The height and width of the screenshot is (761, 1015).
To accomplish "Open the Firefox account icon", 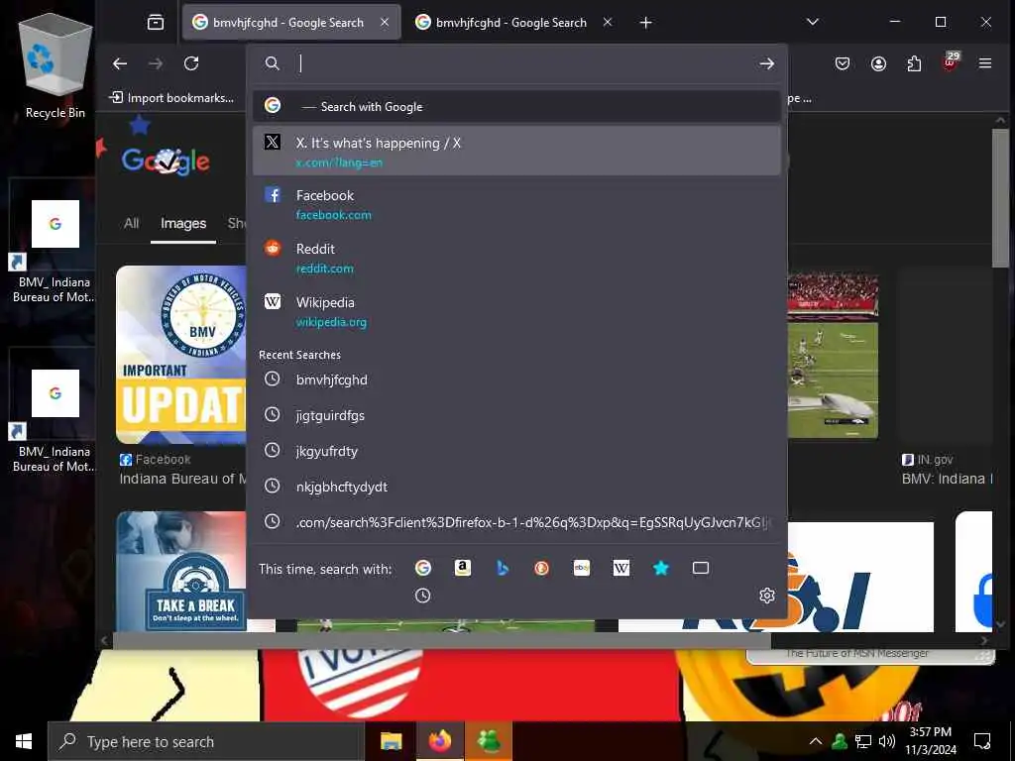I will click(x=878, y=63).
